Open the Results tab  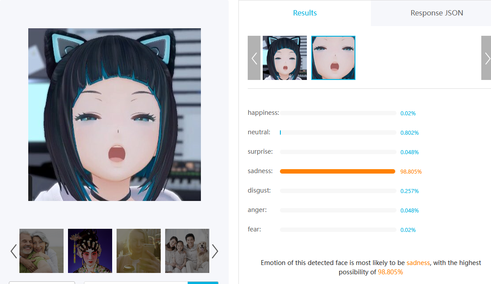(x=305, y=13)
